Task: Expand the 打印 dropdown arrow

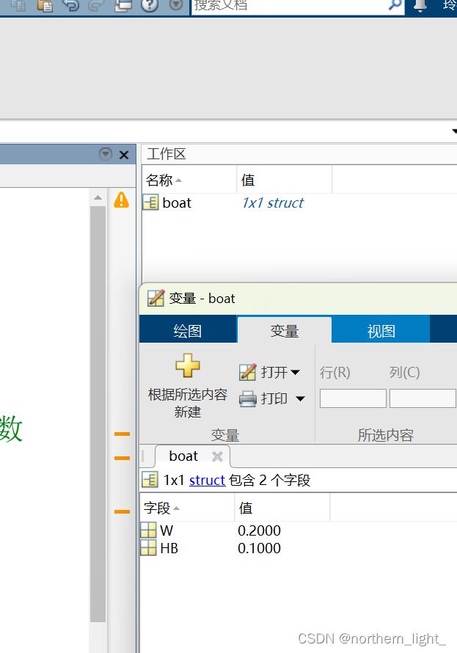Action: point(300,399)
